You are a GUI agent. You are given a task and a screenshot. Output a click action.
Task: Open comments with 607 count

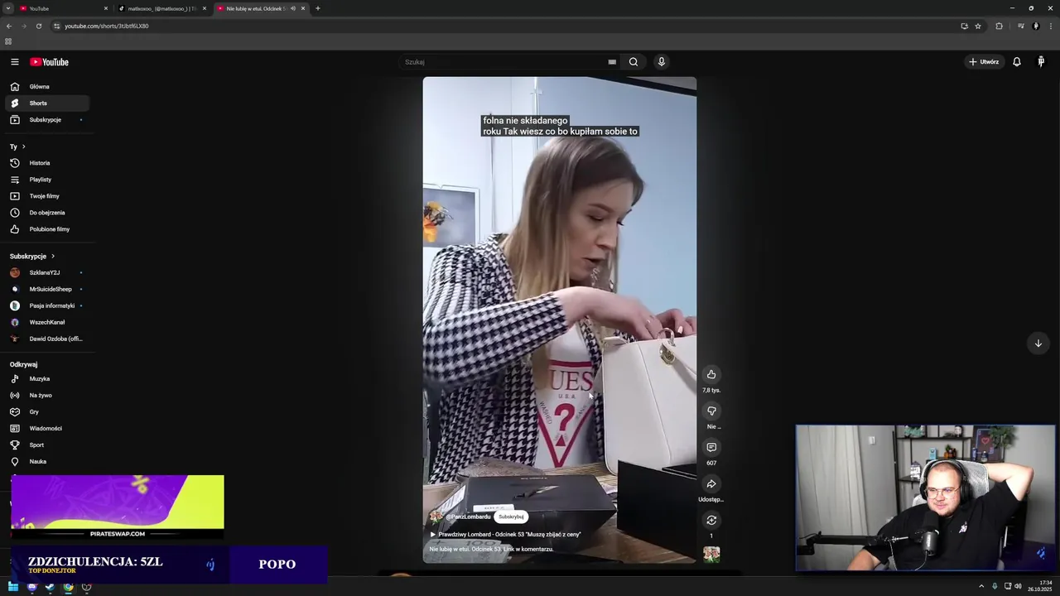(x=711, y=447)
